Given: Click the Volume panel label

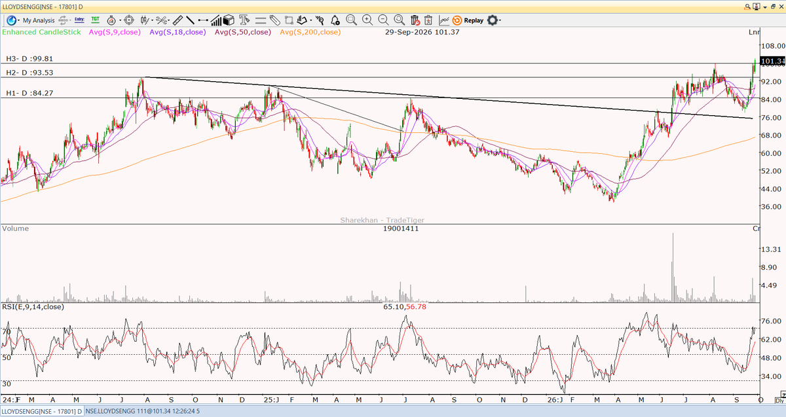Looking at the screenshot, I should 14,228.
